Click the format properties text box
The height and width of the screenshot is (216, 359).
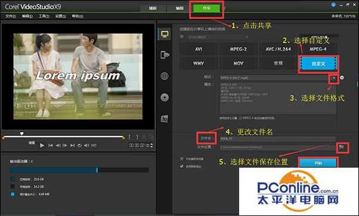278,98
